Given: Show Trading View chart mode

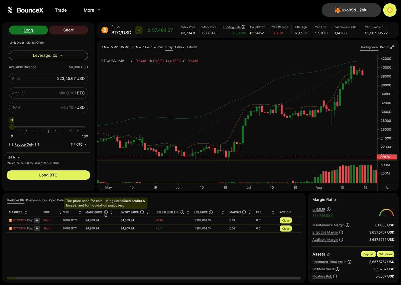Looking at the screenshot, I should point(369,47).
